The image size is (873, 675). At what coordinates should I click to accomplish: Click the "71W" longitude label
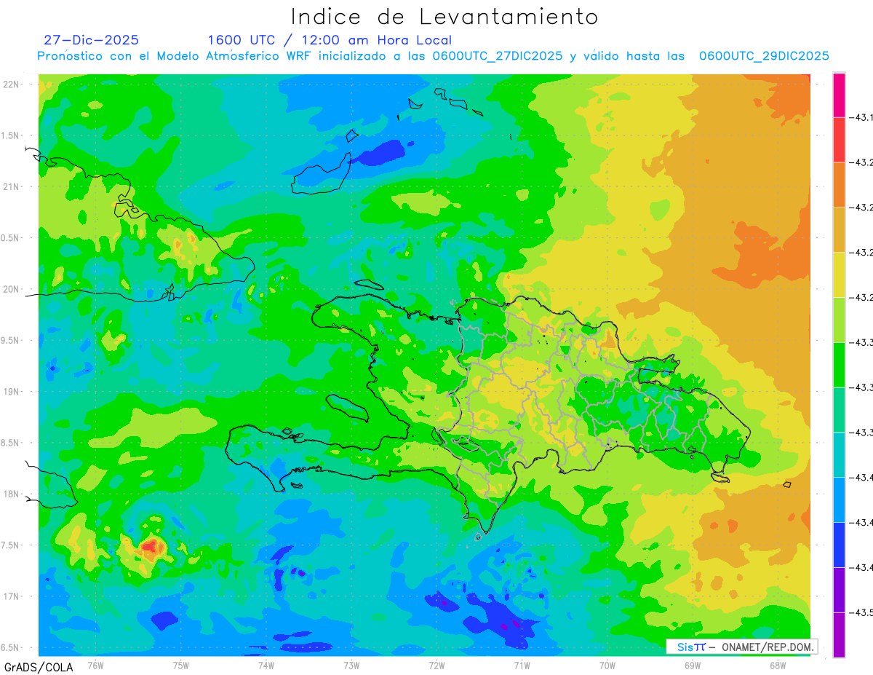pyautogui.click(x=522, y=665)
